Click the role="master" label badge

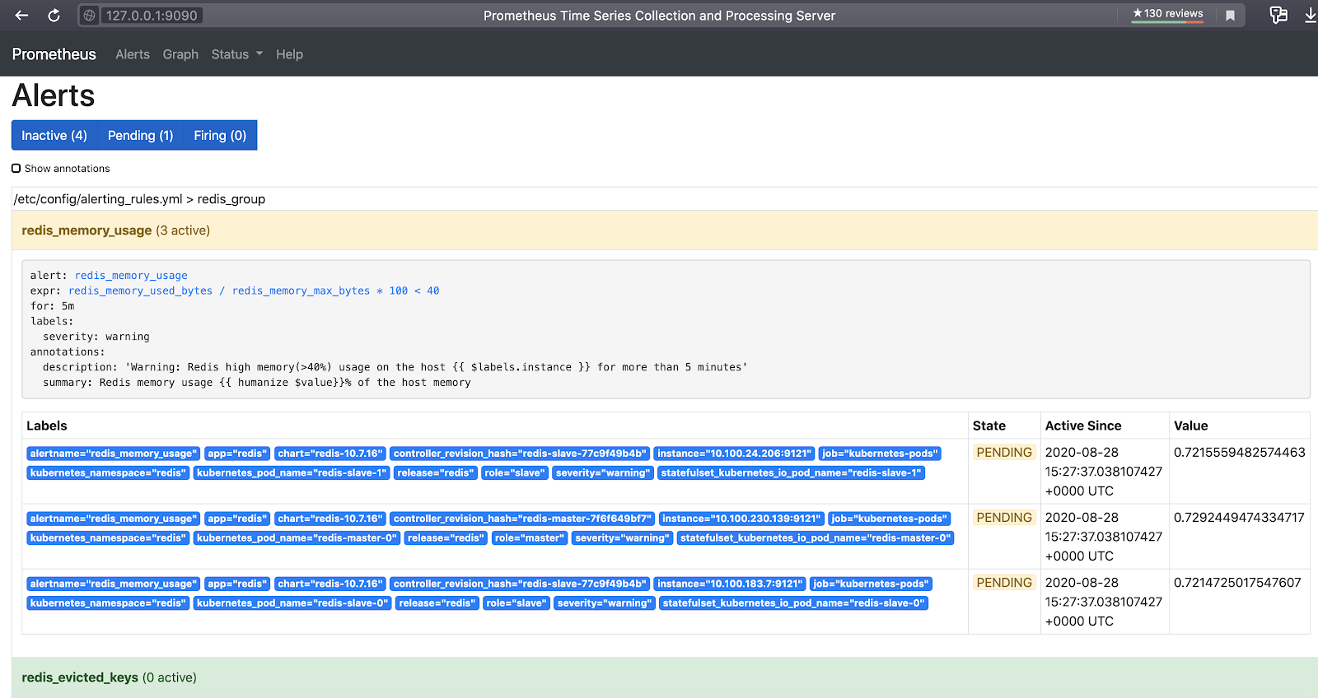pyautogui.click(x=530, y=538)
